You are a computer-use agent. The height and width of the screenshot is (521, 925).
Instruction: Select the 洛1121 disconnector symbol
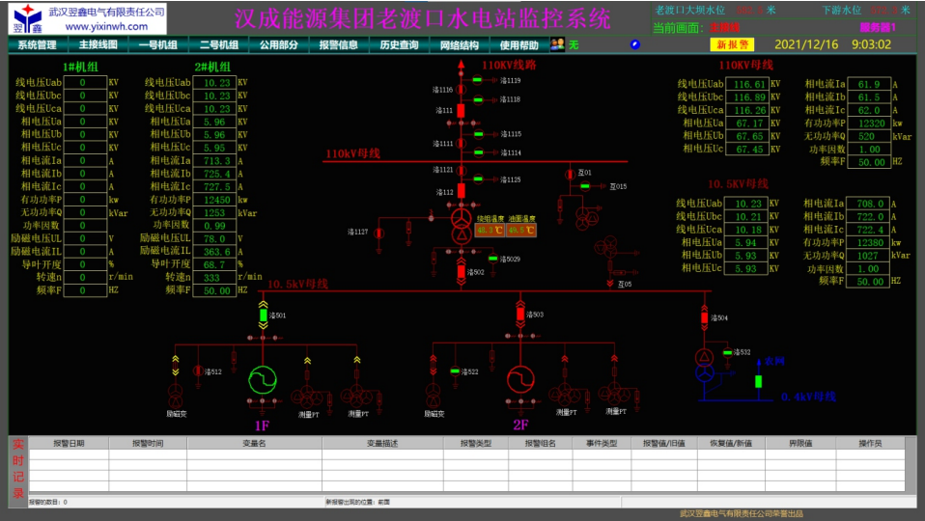tap(461, 171)
